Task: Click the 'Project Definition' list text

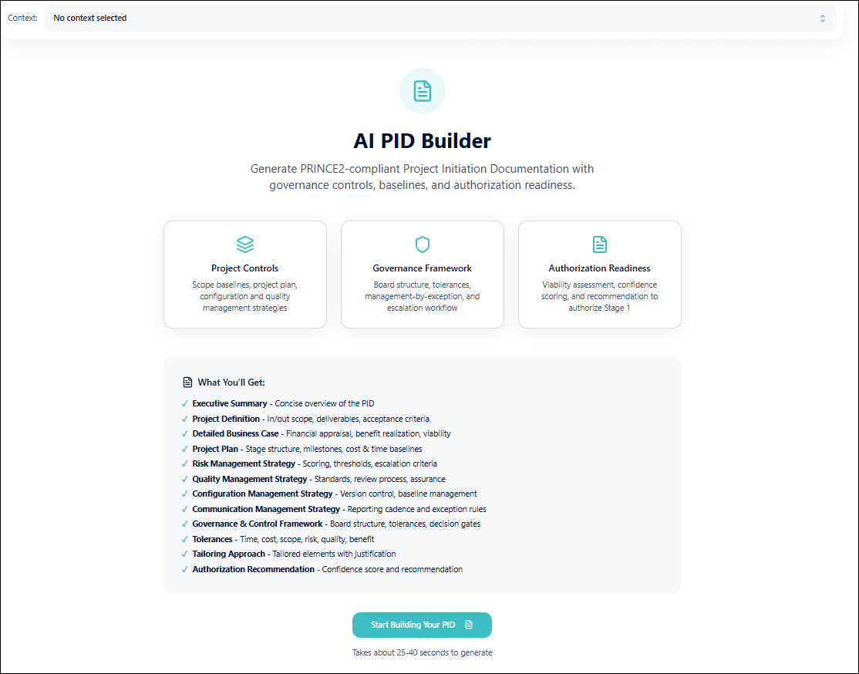Action: [226, 419]
